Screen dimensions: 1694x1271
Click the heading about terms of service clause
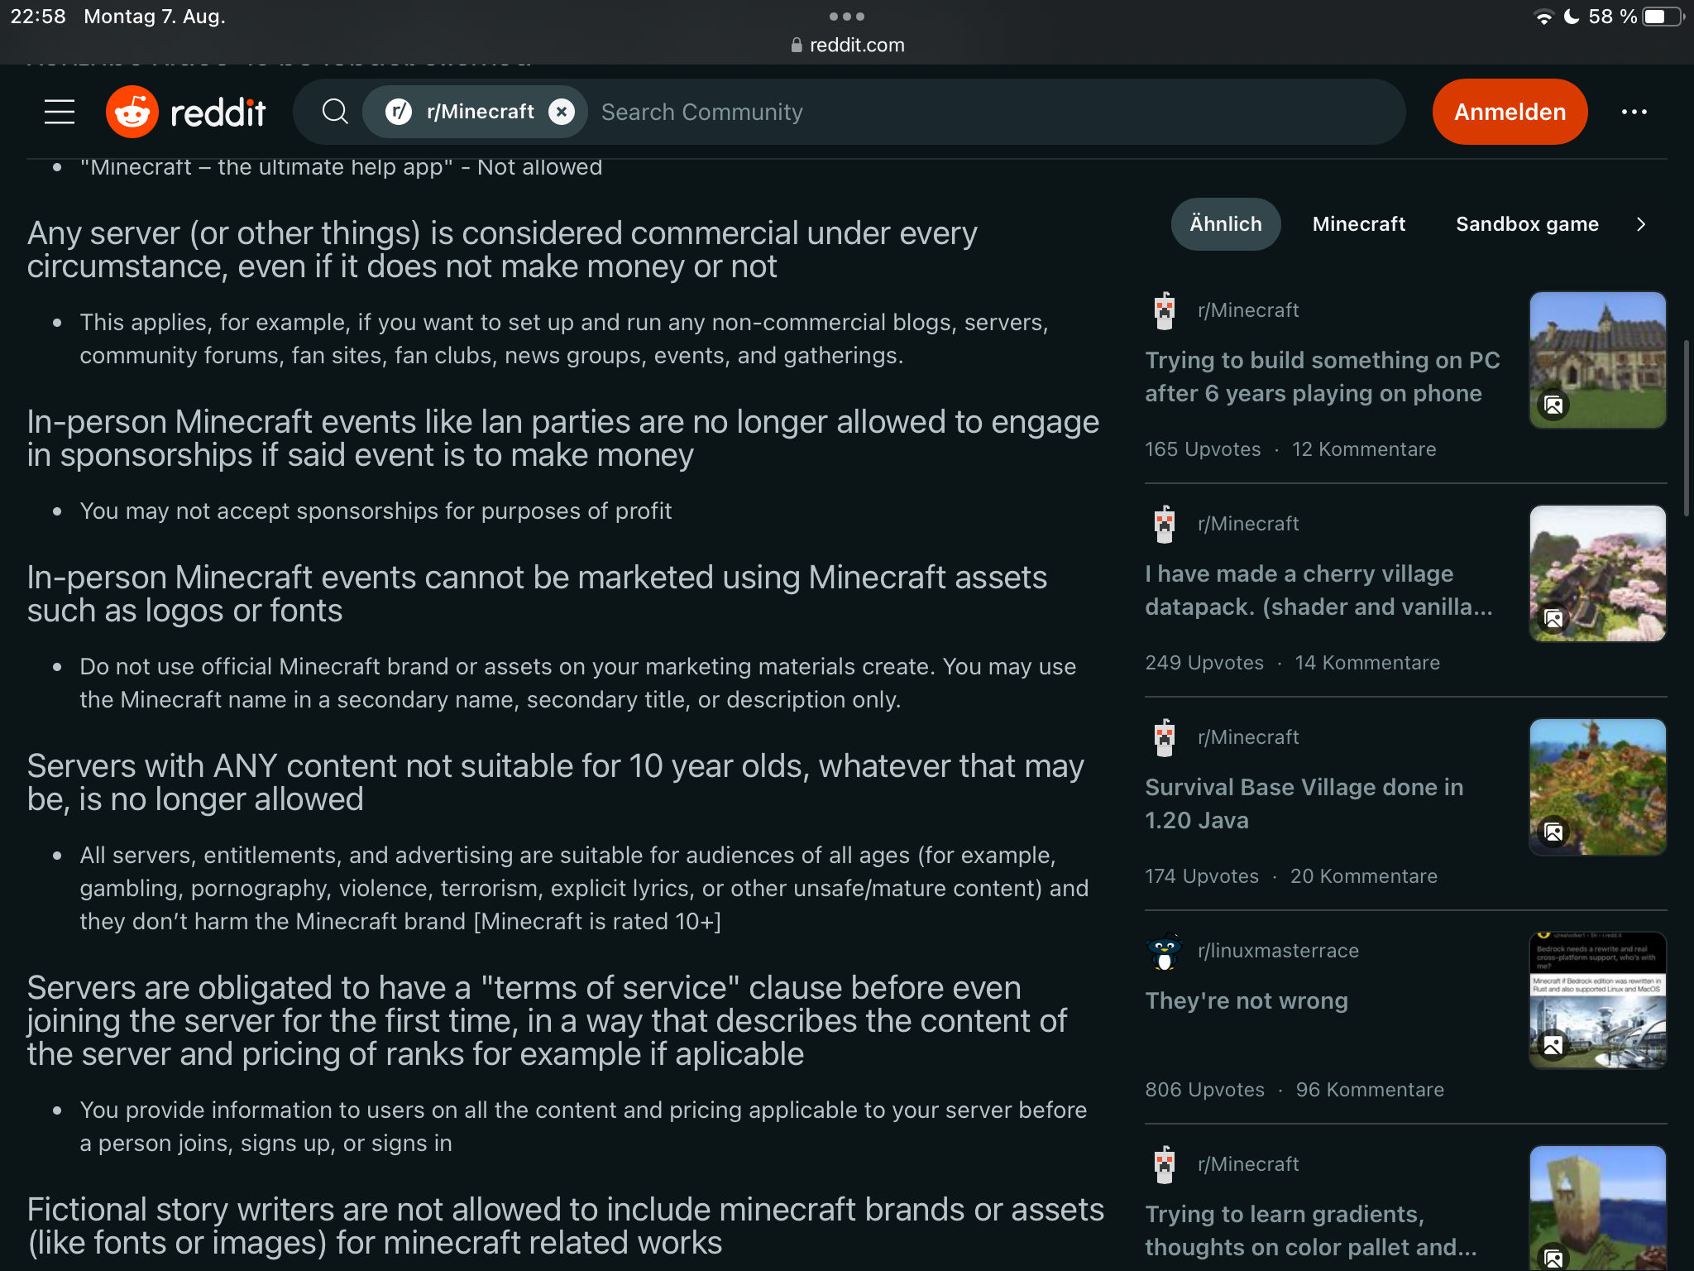(x=548, y=1021)
